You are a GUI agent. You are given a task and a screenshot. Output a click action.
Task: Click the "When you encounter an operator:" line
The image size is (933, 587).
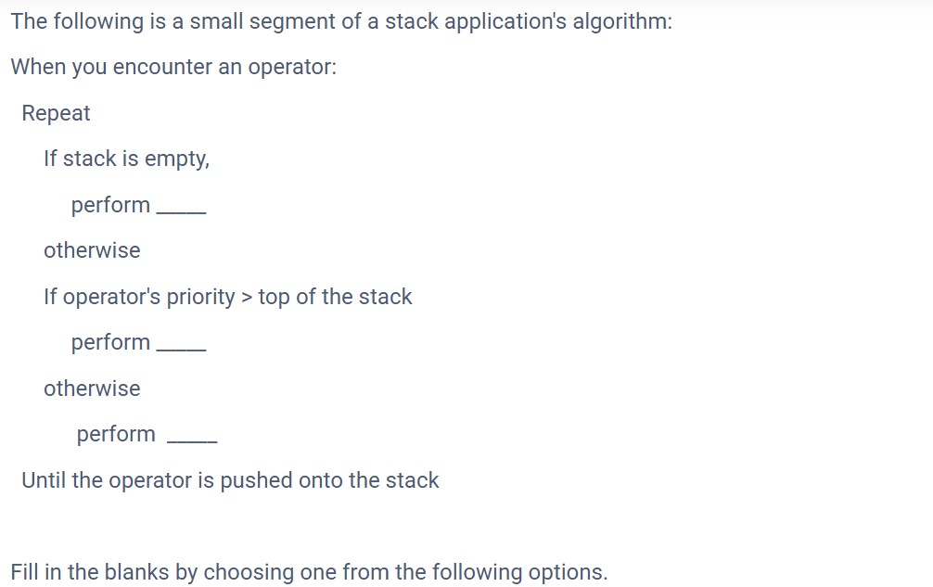tap(173, 67)
